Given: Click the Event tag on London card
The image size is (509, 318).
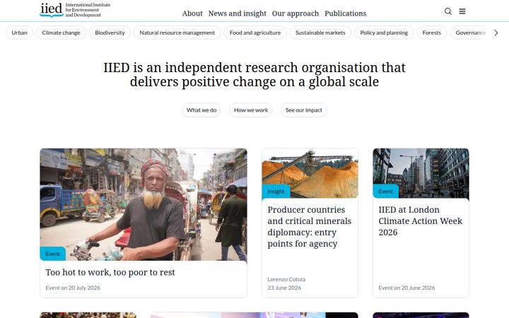Looking at the screenshot, I should [x=386, y=192].
